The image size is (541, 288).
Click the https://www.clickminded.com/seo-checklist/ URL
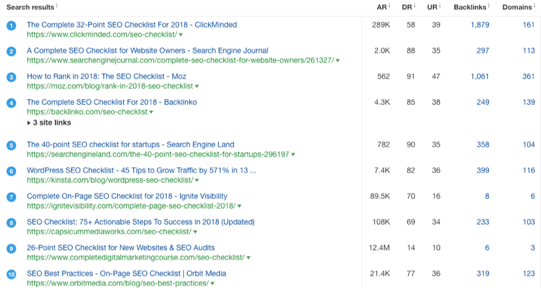[102, 34]
